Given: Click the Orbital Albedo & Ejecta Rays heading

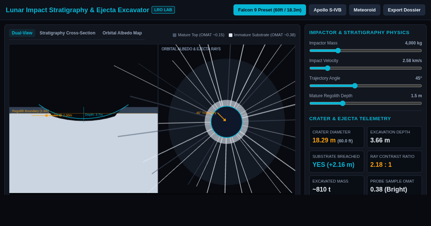Looking at the screenshot, I should click(191, 49).
